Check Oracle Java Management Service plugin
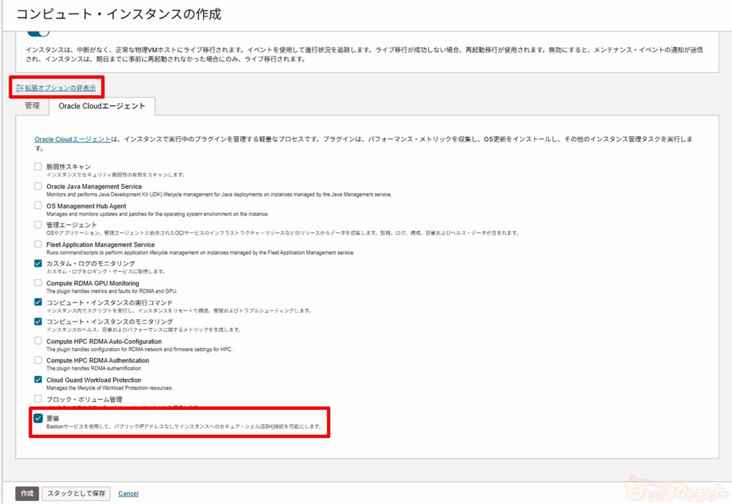The image size is (732, 504). point(38,186)
